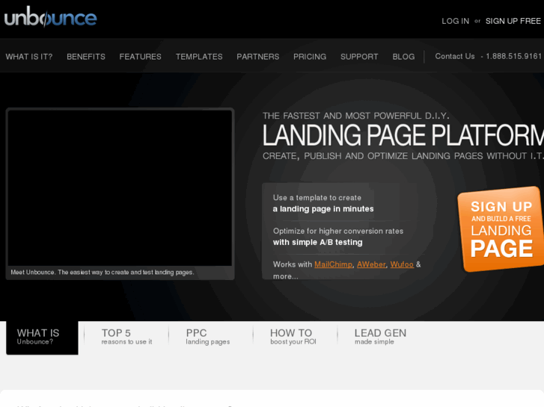
Task: Open the LOG IN link
Action: tap(455, 21)
